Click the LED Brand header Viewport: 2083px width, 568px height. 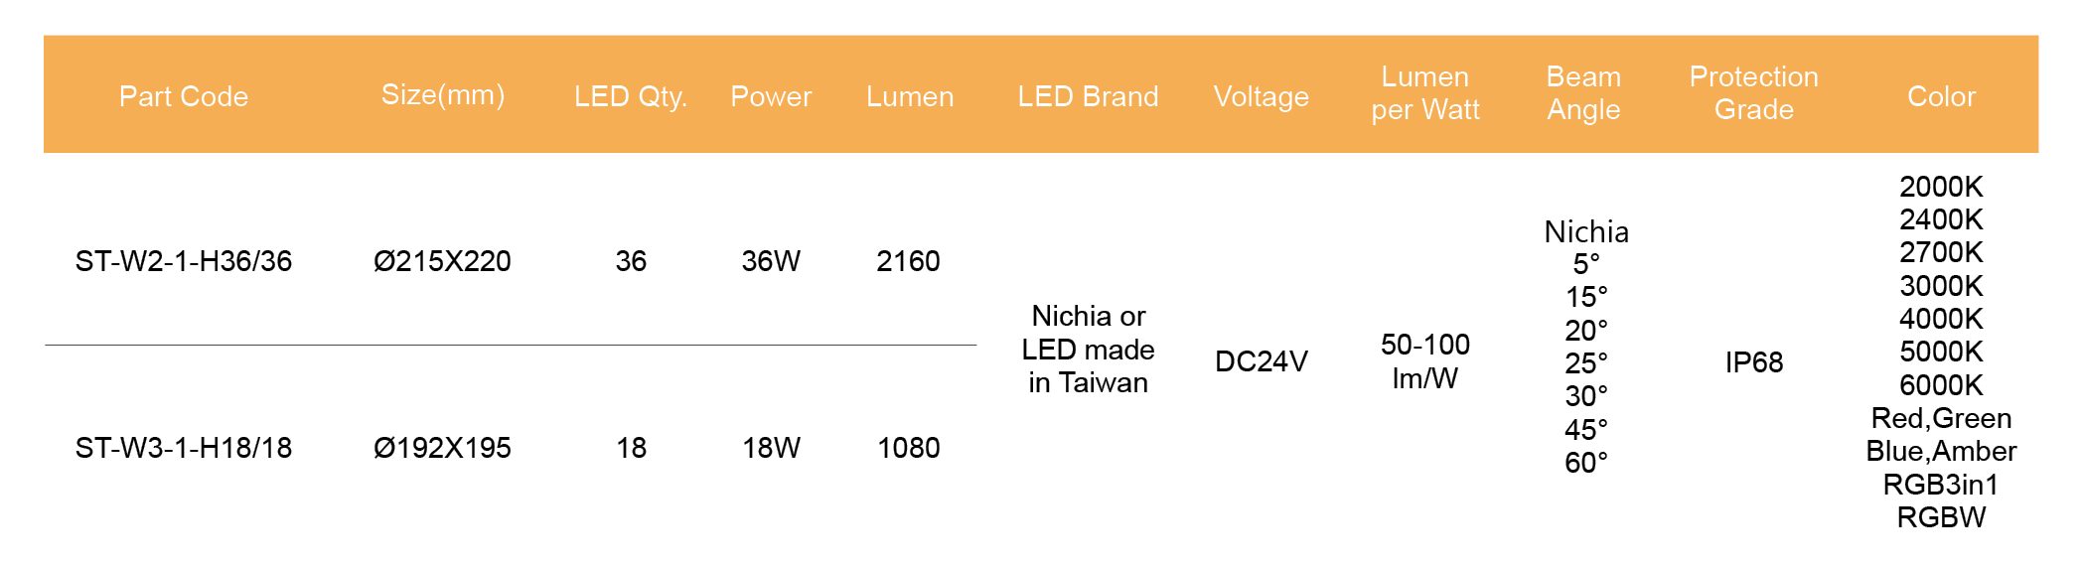[x=1088, y=96]
